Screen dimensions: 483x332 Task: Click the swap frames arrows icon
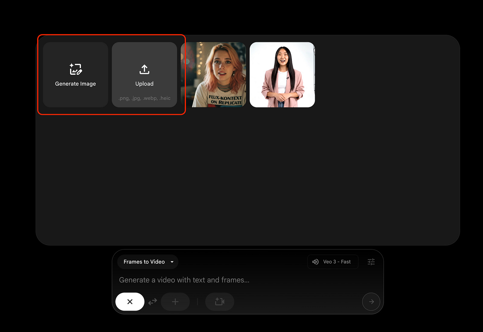coord(153,302)
